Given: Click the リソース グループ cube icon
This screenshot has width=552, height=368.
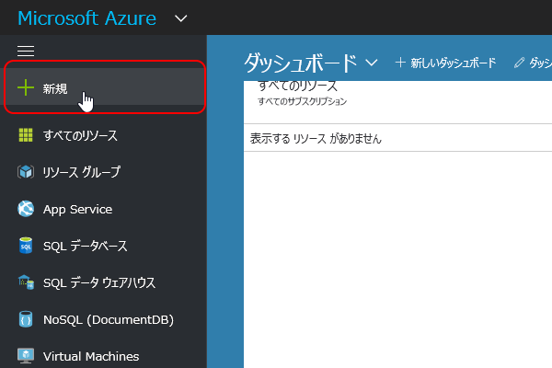Looking at the screenshot, I should coord(26,172).
